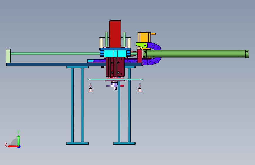Select the maroon vertical cylinder body
The width and height of the screenshot is (255, 165).
[x=115, y=67]
